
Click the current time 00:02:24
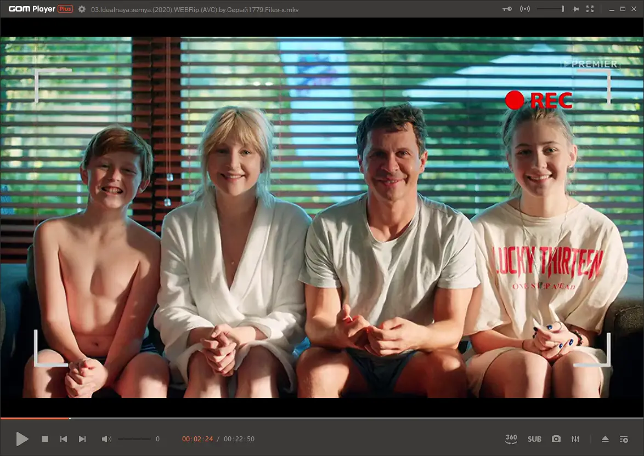point(197,439)
